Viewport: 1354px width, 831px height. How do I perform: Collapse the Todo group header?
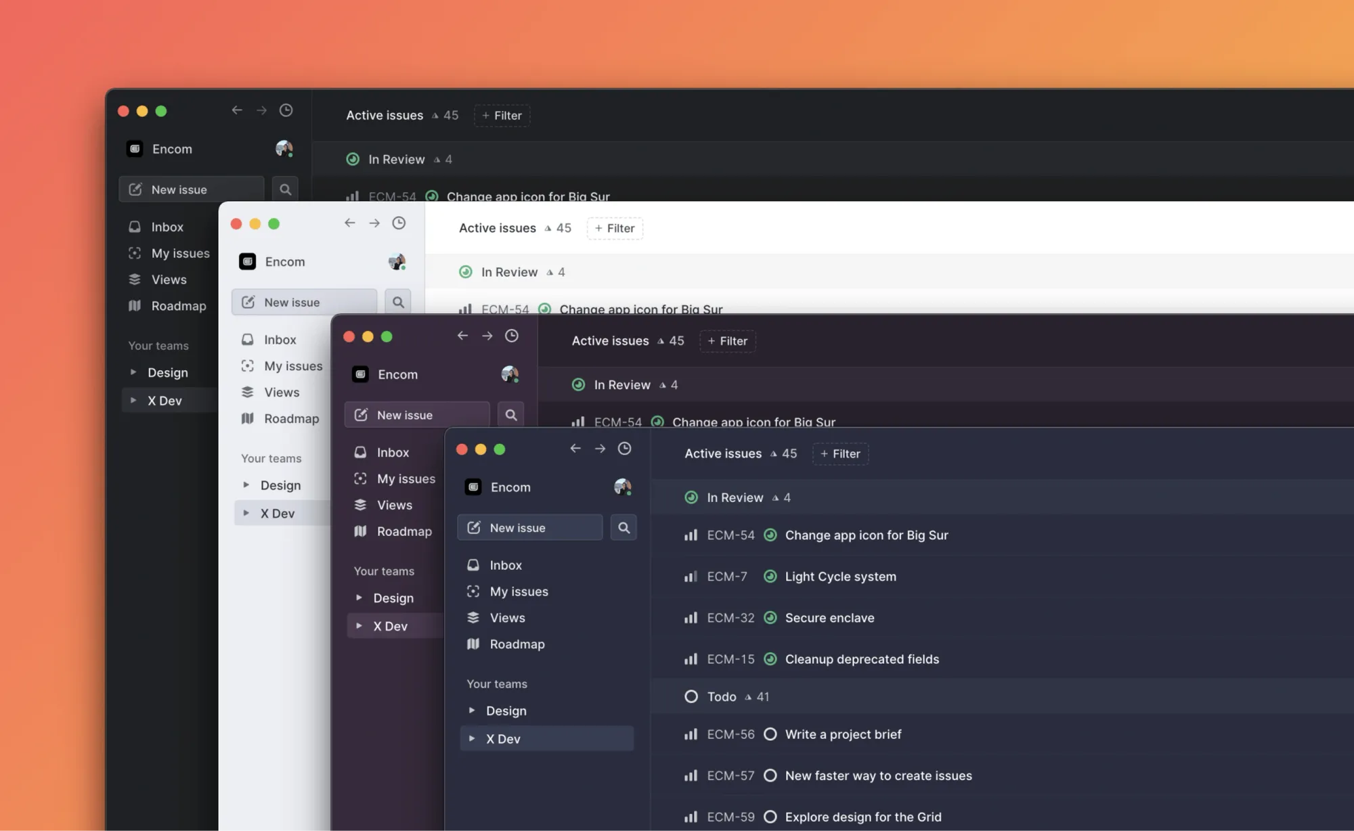[x=721, y=696]
